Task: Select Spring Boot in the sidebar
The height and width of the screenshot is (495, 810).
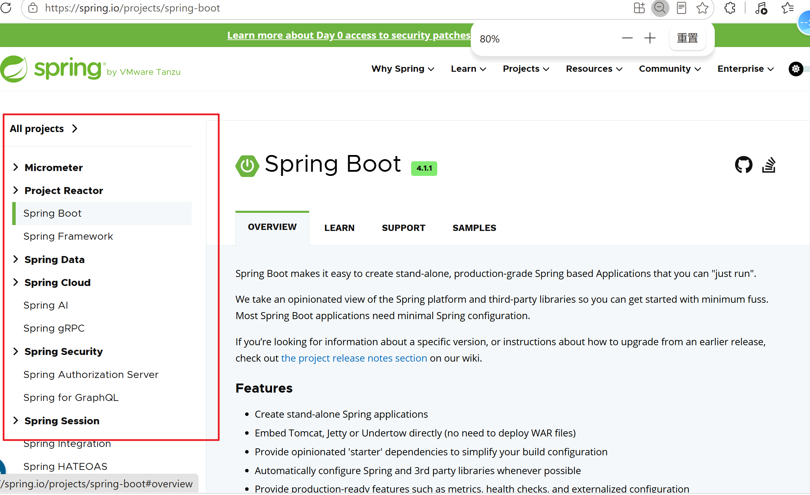Action: pos(102,214)
